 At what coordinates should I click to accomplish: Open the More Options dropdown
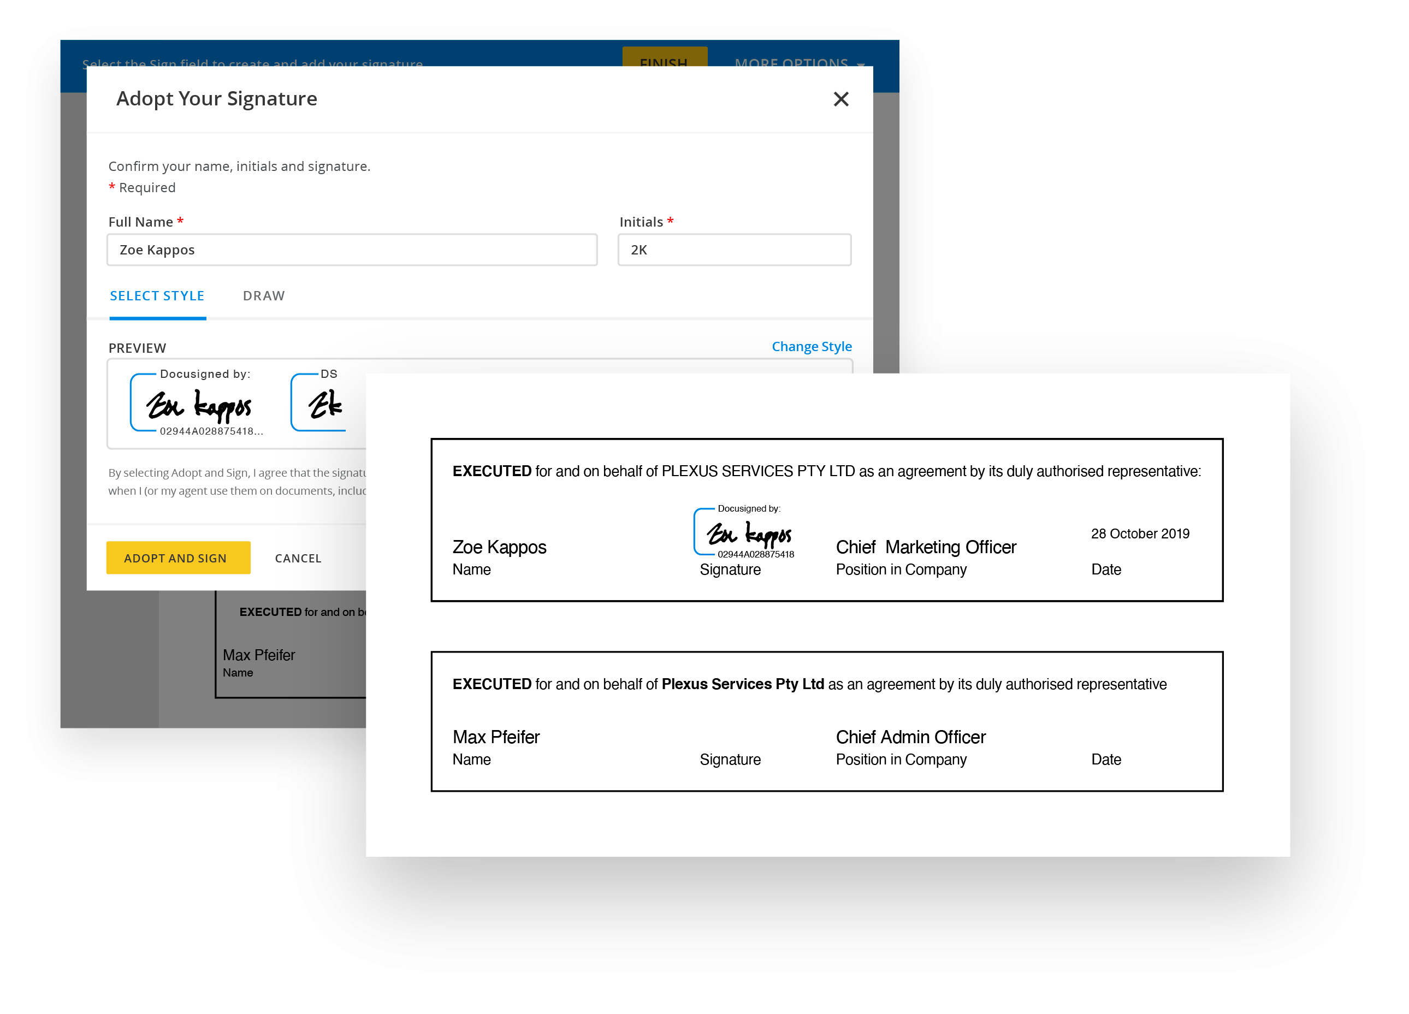pos(800,62)
